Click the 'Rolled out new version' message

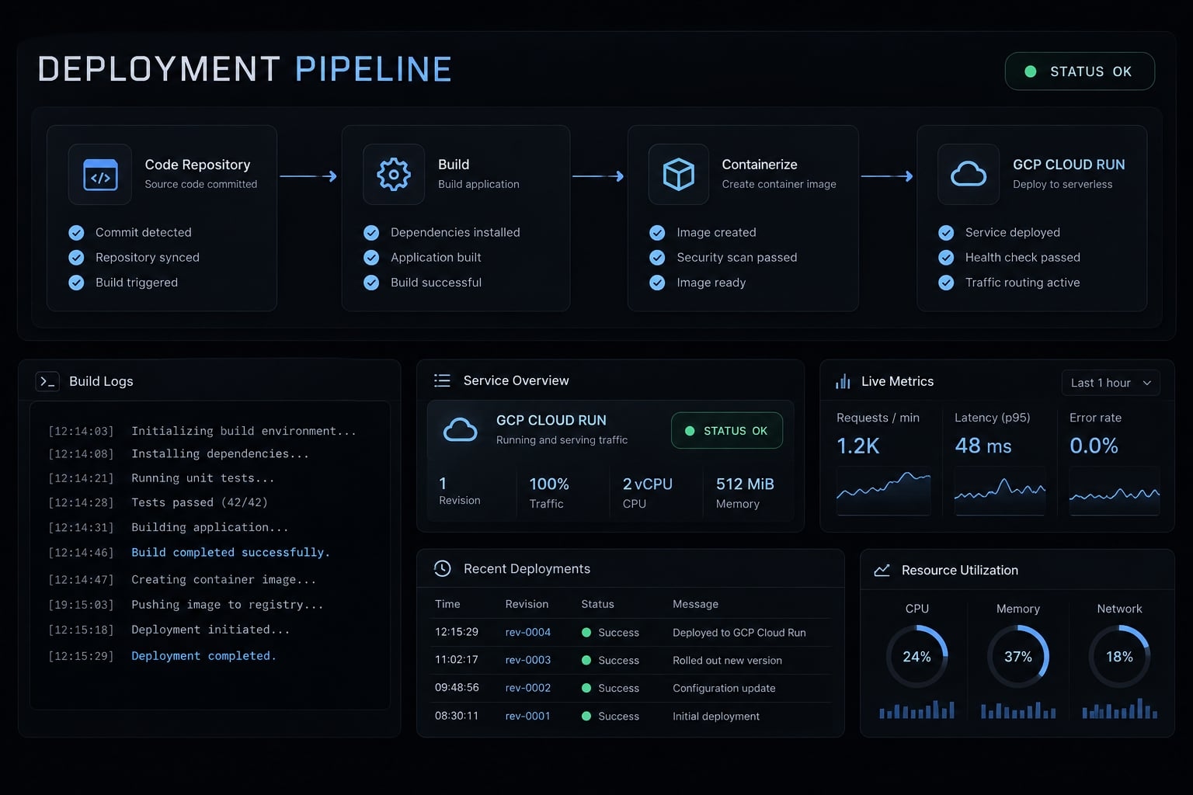point(727,660)
